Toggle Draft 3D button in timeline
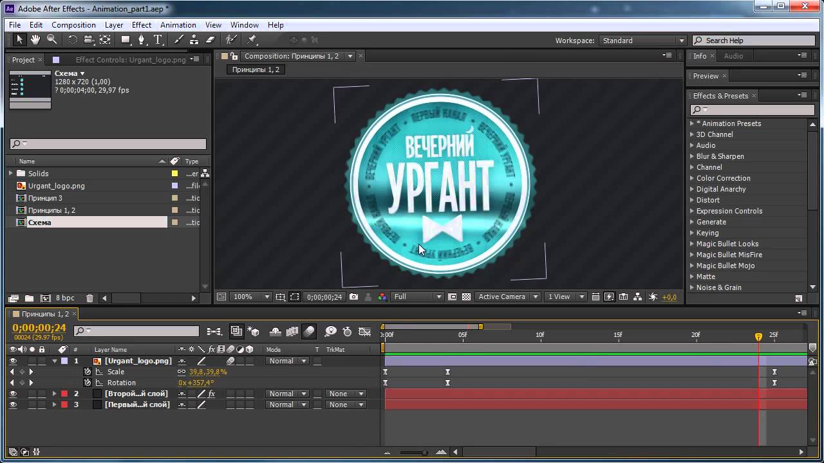824x463 pixels. (254, 332)
